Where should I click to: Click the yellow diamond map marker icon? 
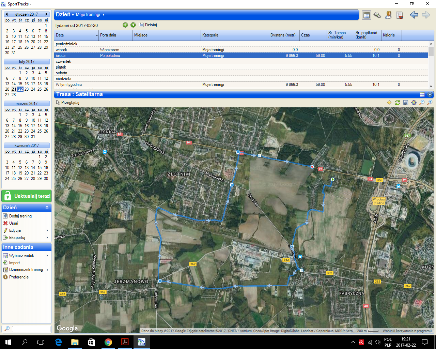point(389,103)
